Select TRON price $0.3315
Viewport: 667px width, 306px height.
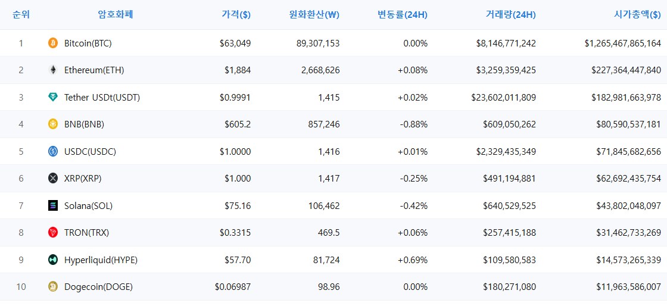click(x=235, y=233)
